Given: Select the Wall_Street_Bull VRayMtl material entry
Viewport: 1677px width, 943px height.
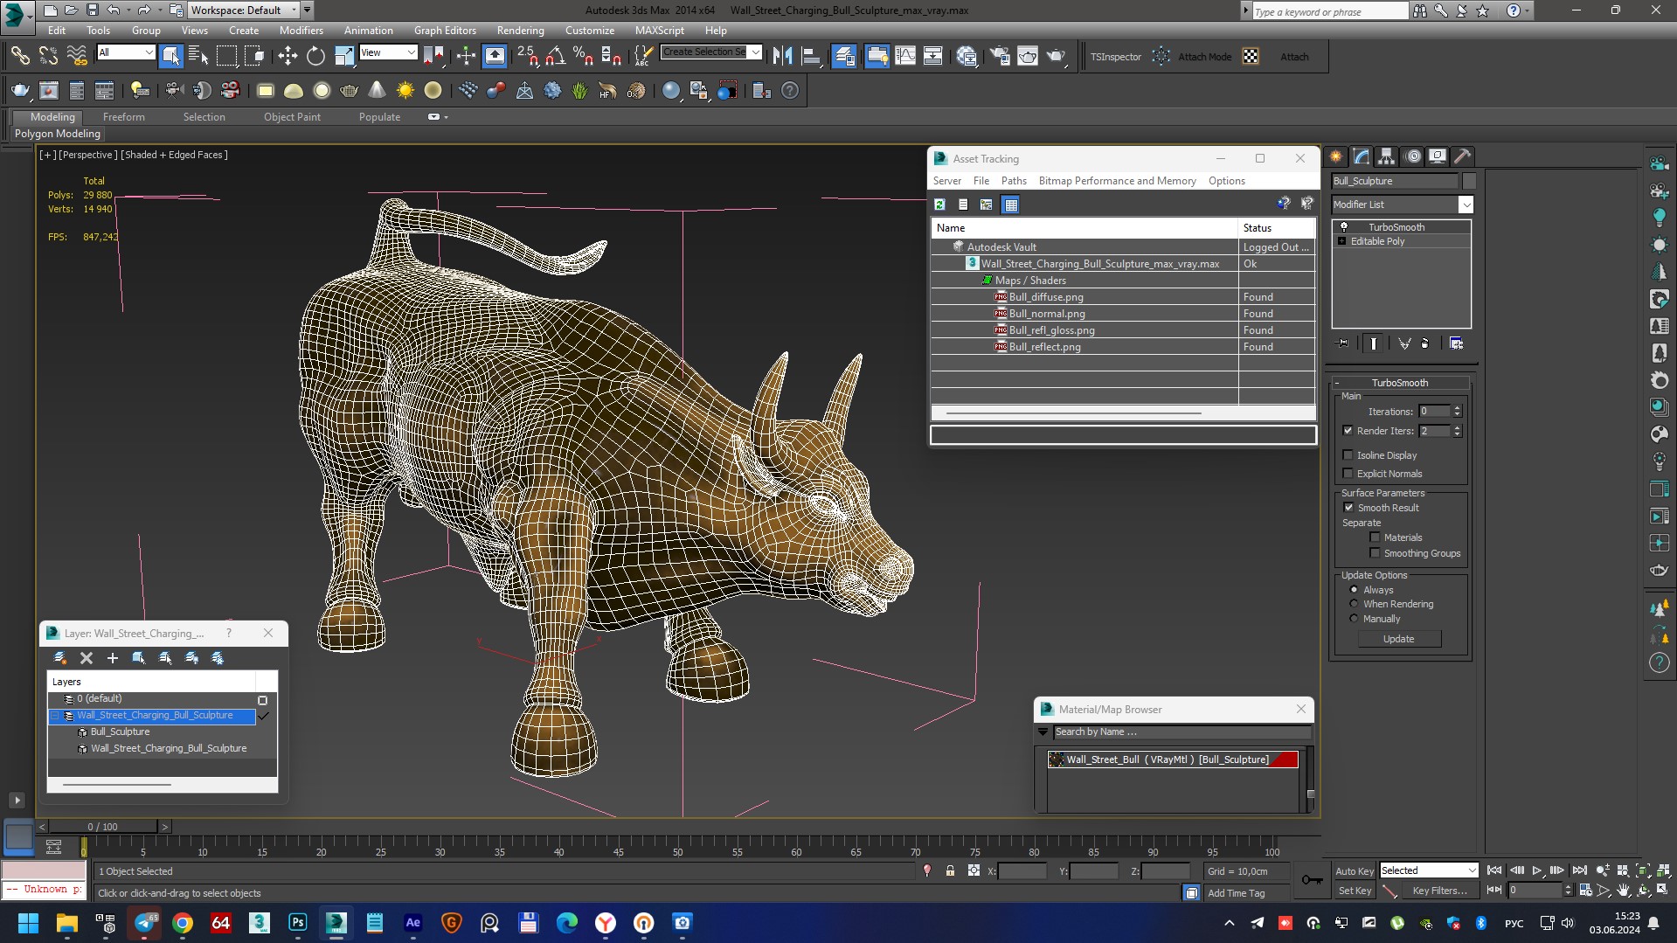Looking at the screenshot, I should click(1173, 759).
